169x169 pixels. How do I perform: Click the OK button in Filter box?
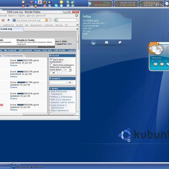pos(54,73)
